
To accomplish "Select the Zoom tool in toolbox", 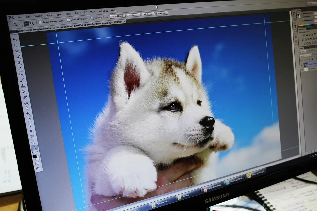I will pos(34,147).
